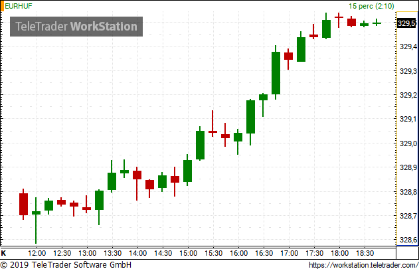Click the 328,7 price axis label

(x=408, y=216)
